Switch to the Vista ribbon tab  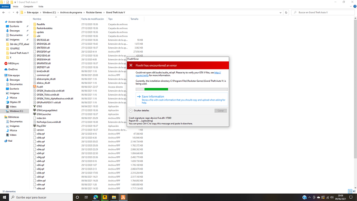pos(41,6)
